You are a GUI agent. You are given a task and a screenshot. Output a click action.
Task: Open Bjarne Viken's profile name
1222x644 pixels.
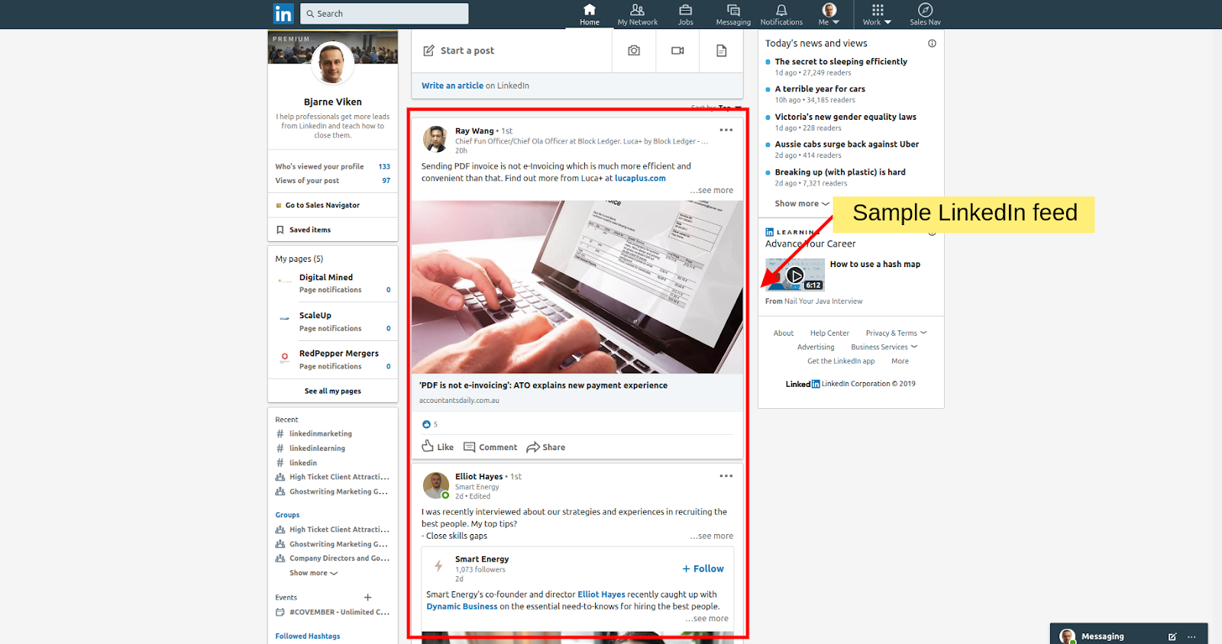coord(332,101)
